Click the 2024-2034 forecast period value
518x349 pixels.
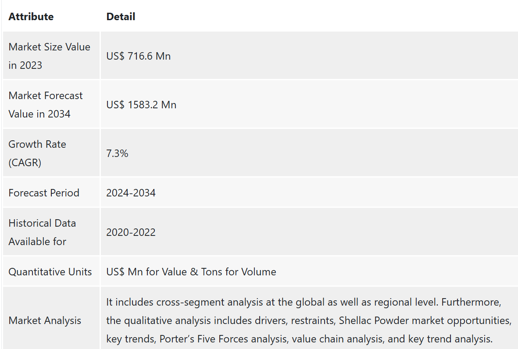coord(131,193)
